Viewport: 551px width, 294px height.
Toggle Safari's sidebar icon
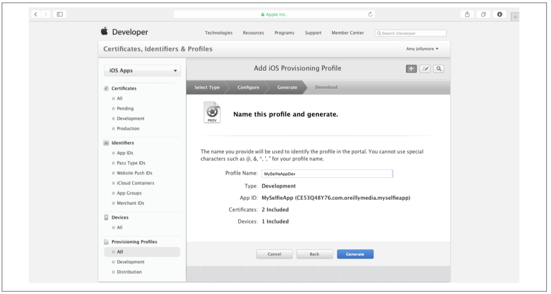pyautogui.click(x=59, y=14)
